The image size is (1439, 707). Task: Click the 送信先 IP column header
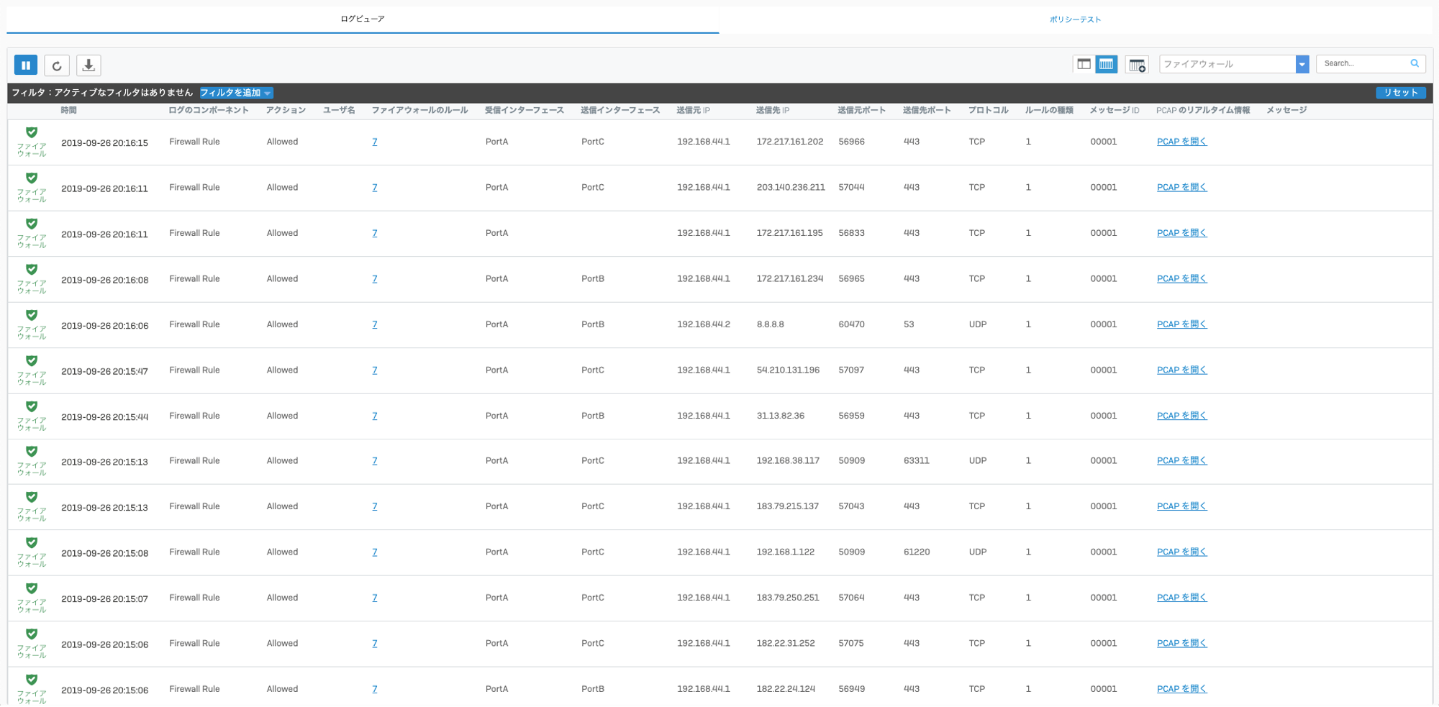[773, 111]
